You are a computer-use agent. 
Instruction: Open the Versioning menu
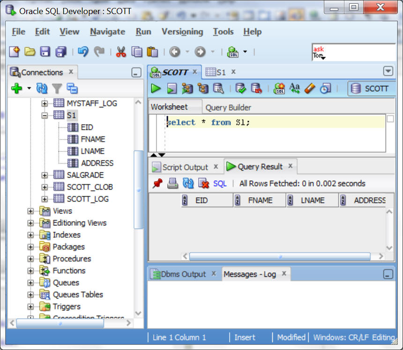point(182,31)
